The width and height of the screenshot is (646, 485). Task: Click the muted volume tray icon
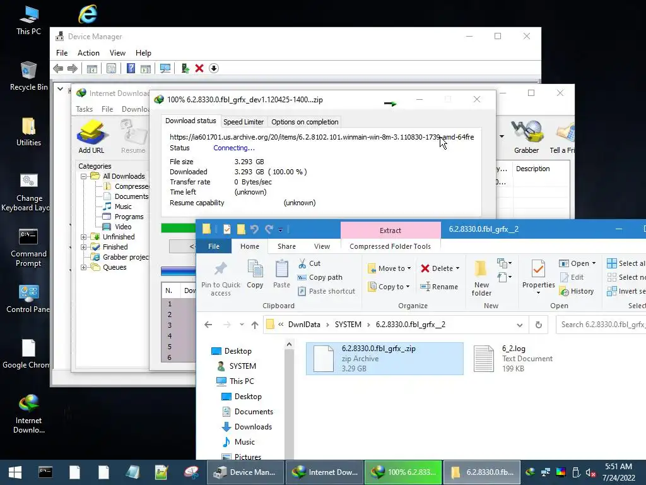pos(590,472)
